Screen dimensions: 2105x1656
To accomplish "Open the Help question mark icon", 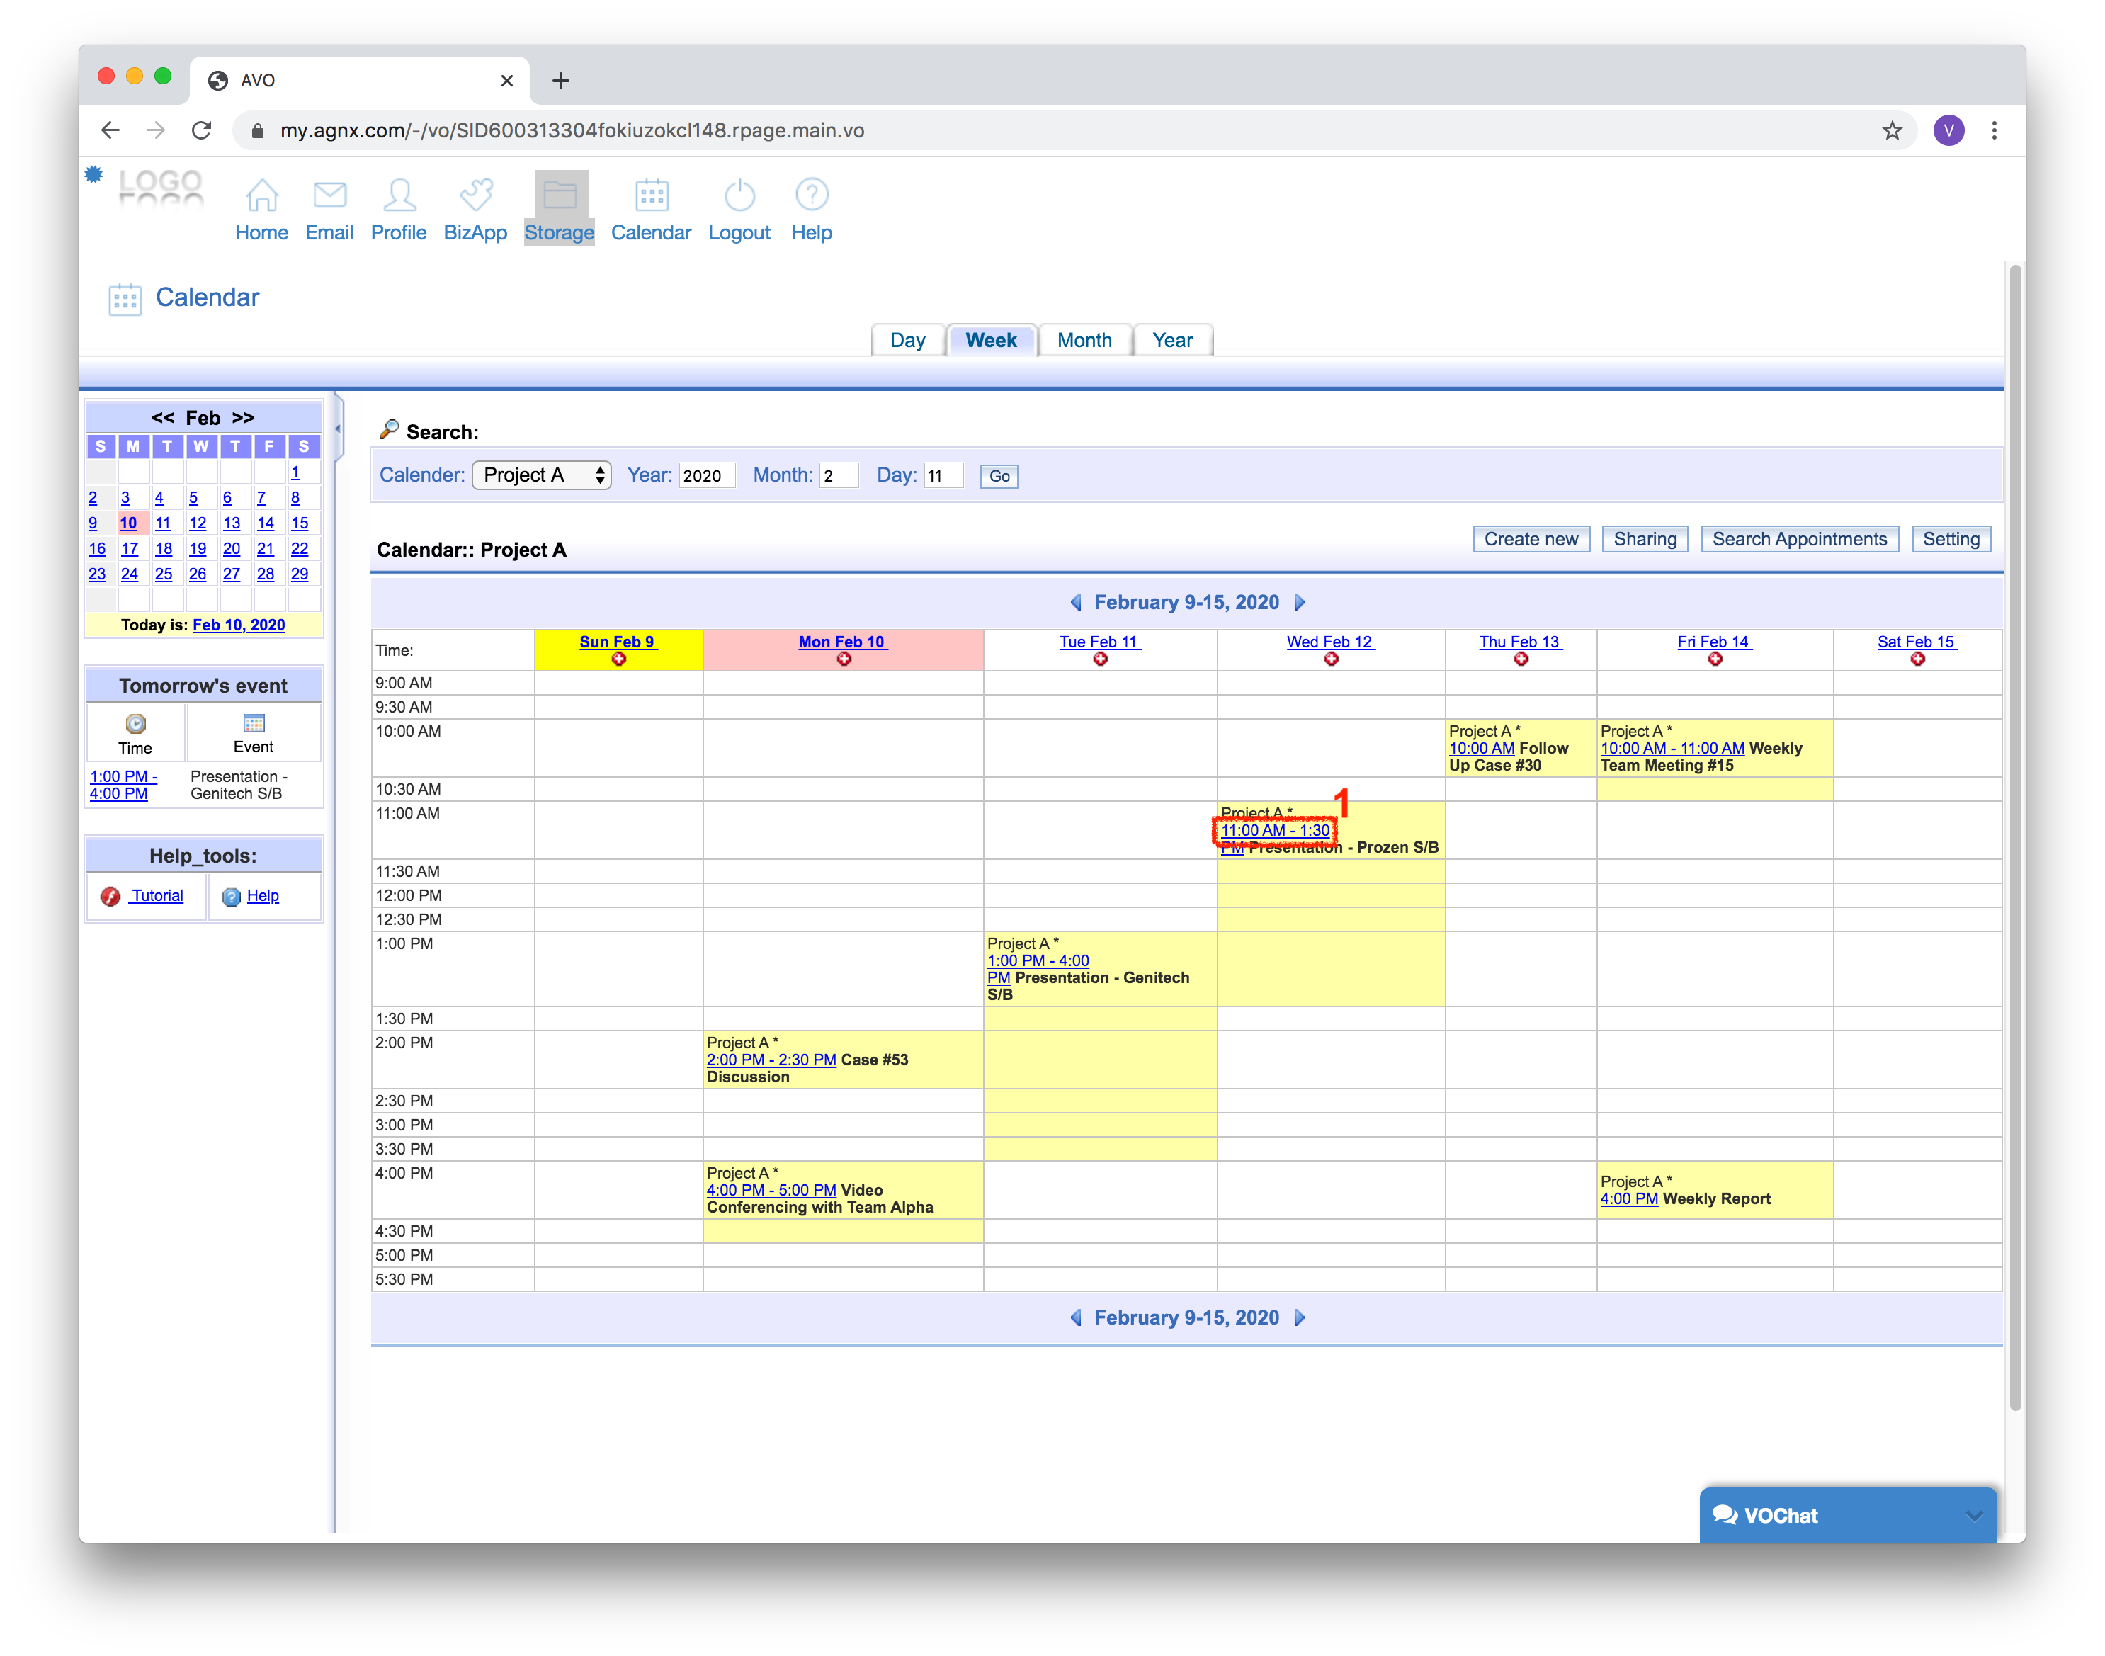I will (x=812, y=196).
